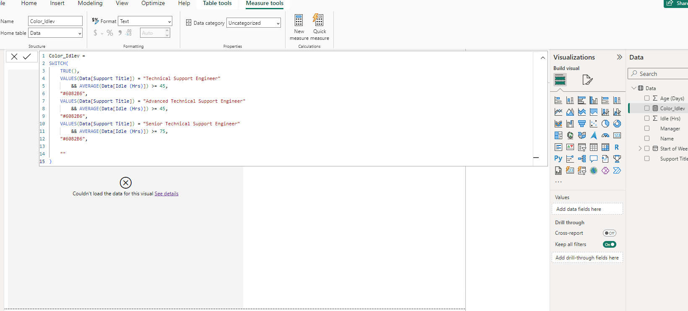
Task: Cancel the formula edit with the X
Action: point(14,57)
